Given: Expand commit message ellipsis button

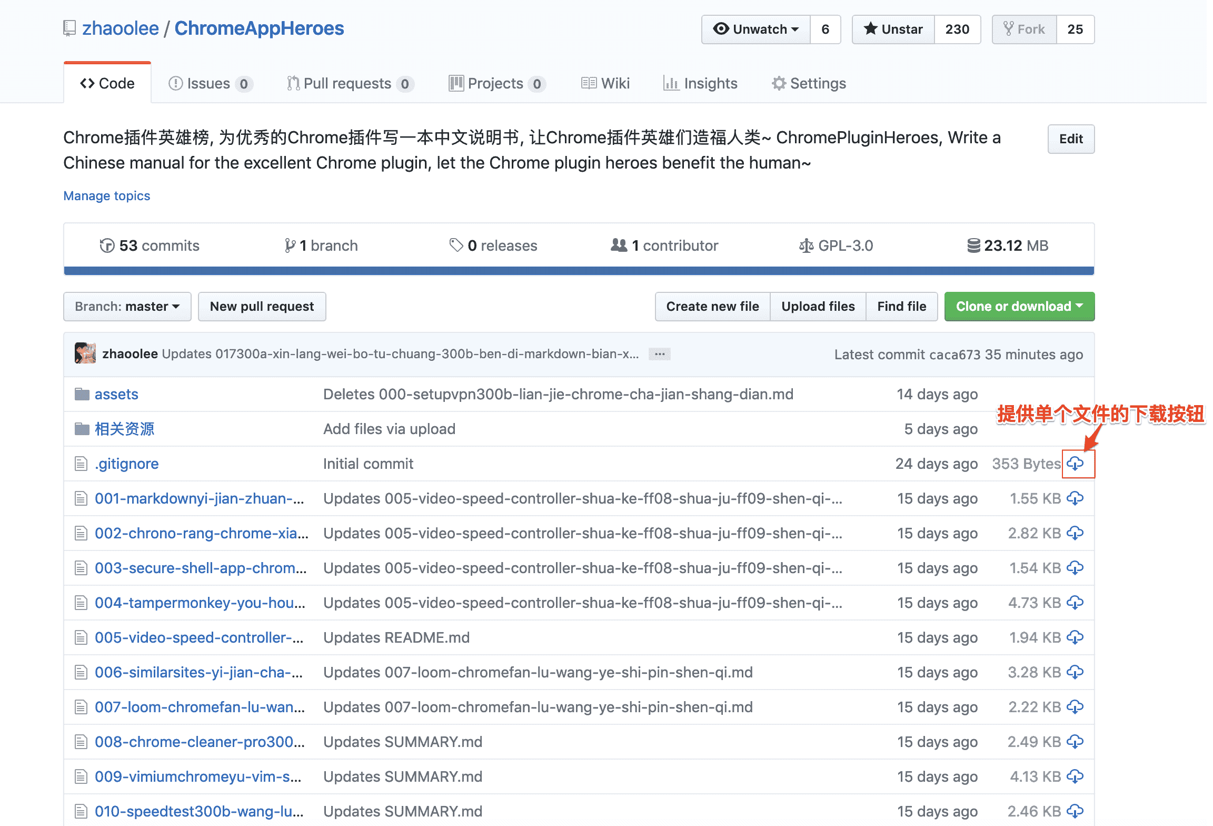Looking at the screenshot, I should pos(659,354).
